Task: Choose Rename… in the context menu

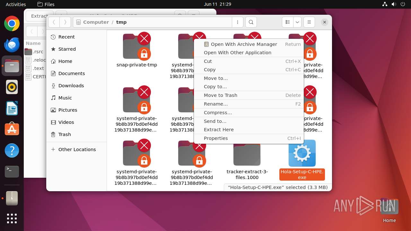Action: click(x=249, y=104)
